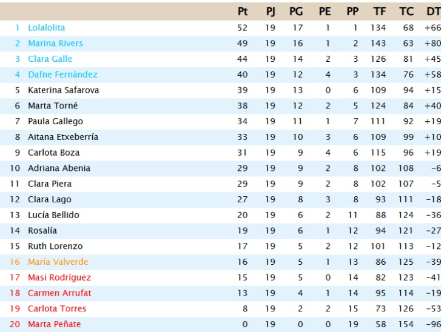The height and width of the screenshot is (332, 444).
Task: Sort by the PJ column header
Action: tap(270, 11)
